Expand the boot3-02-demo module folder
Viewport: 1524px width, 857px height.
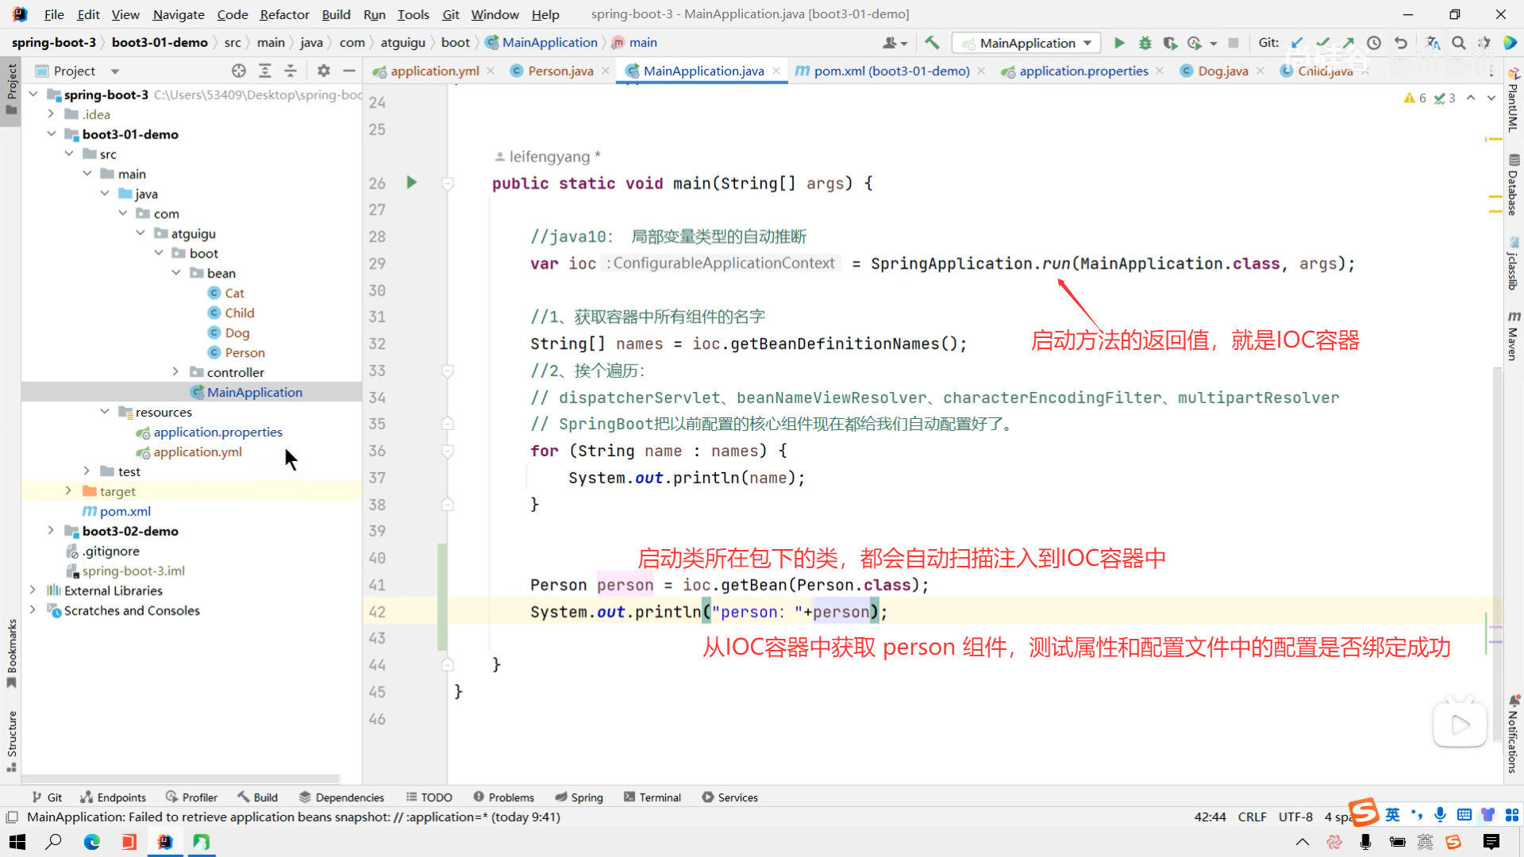coord(51,531)
